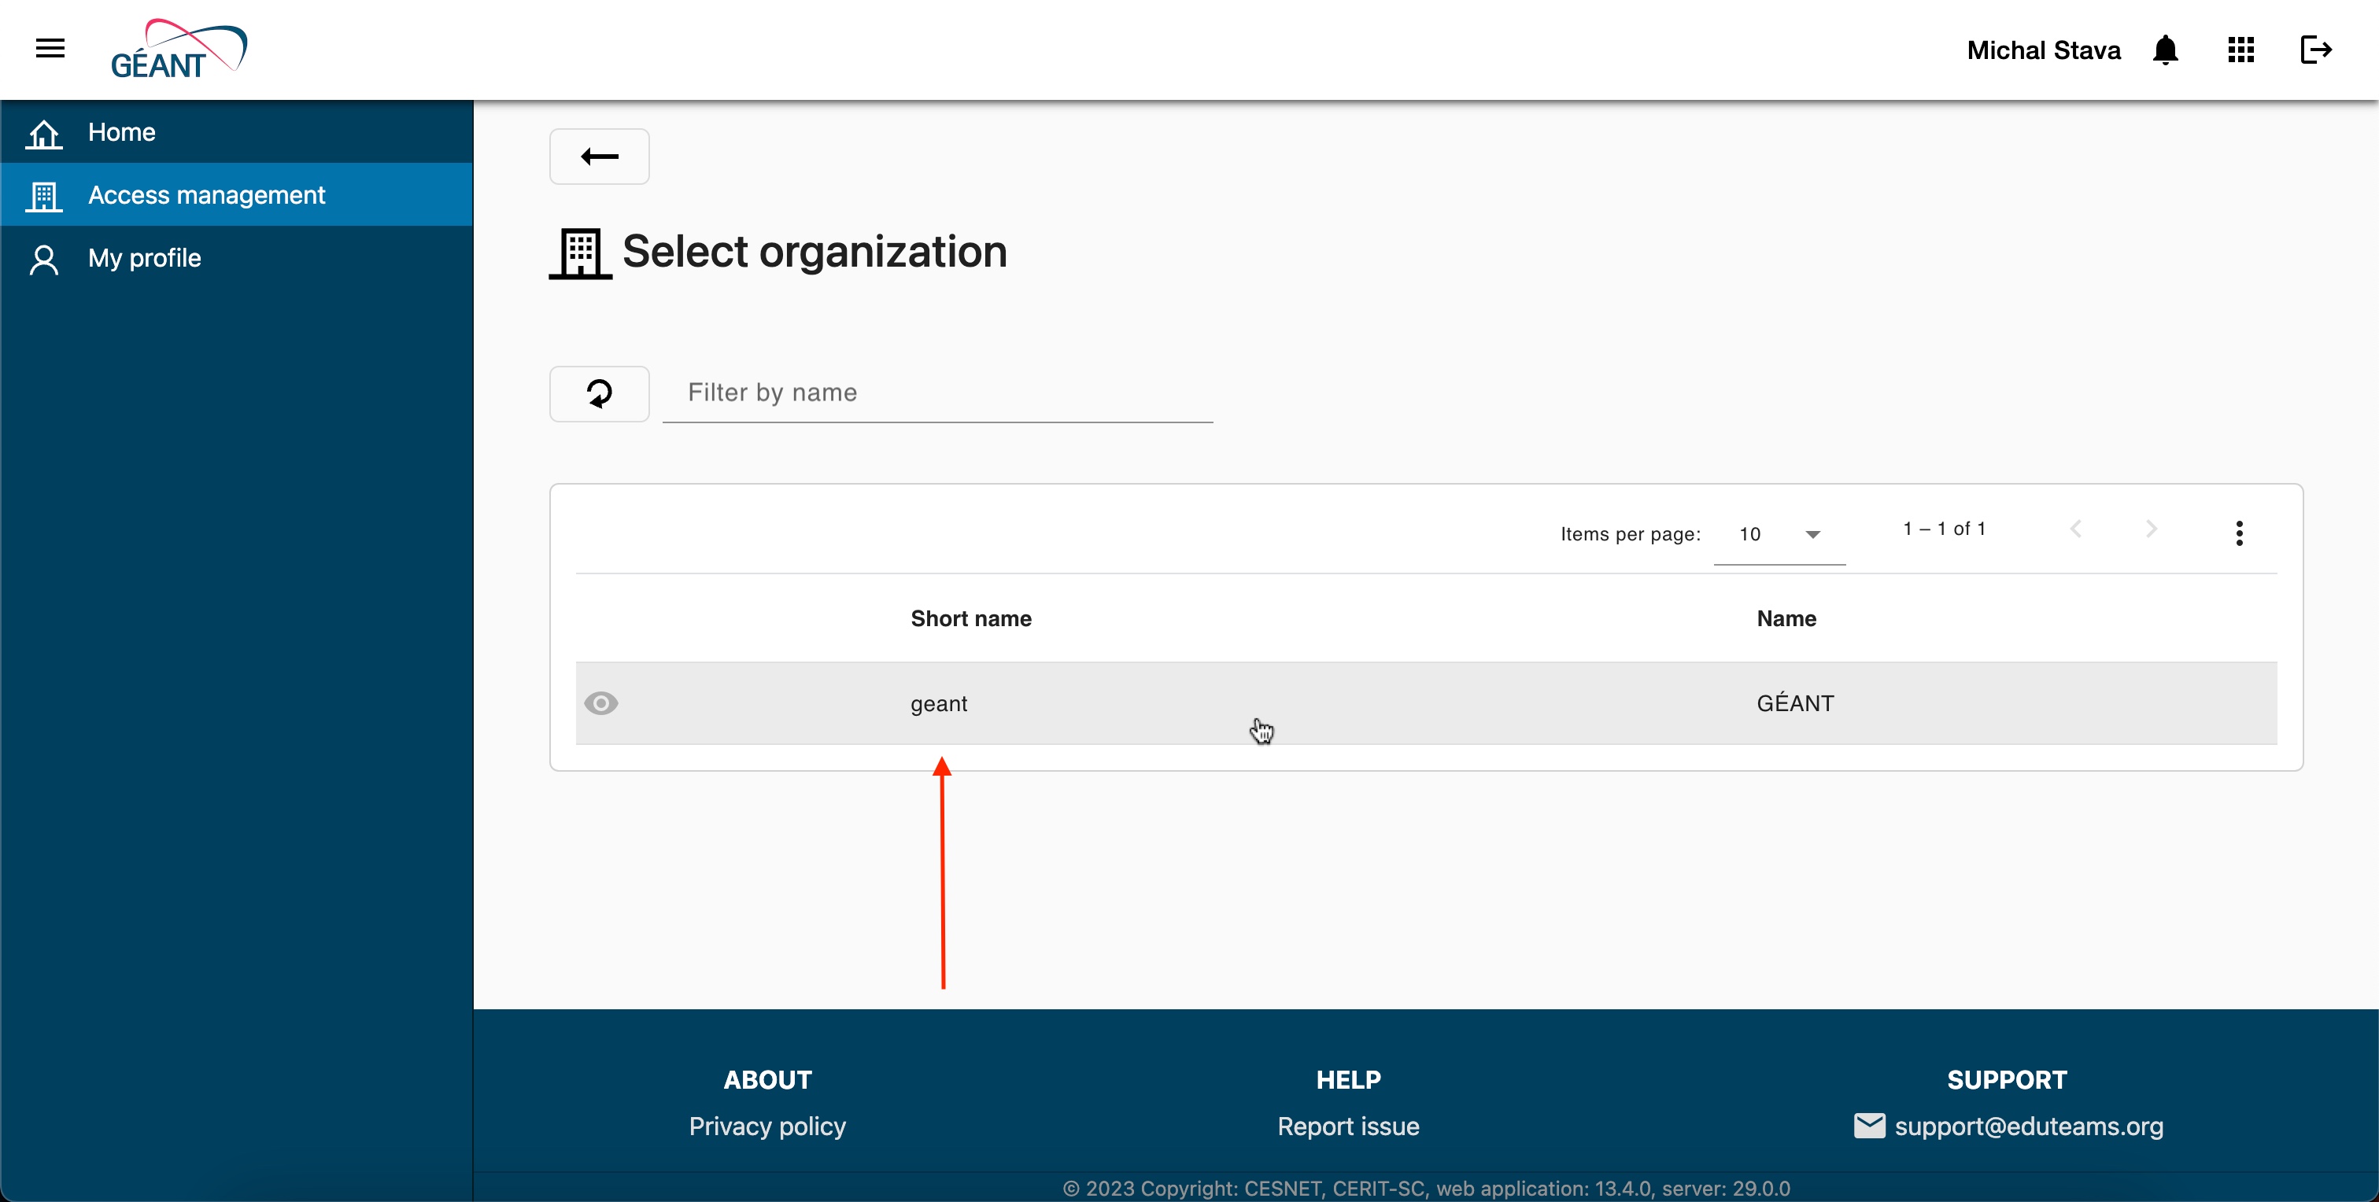Open the notifications bell
The image size is (2379, 1202).
tap(2165, 50)
